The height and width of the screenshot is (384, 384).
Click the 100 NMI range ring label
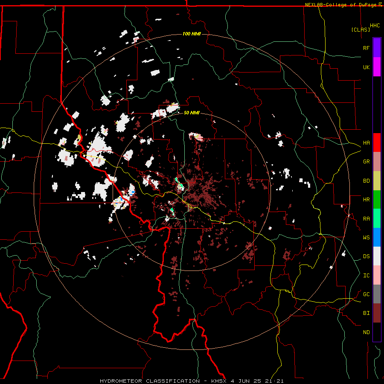click(192, 34)
